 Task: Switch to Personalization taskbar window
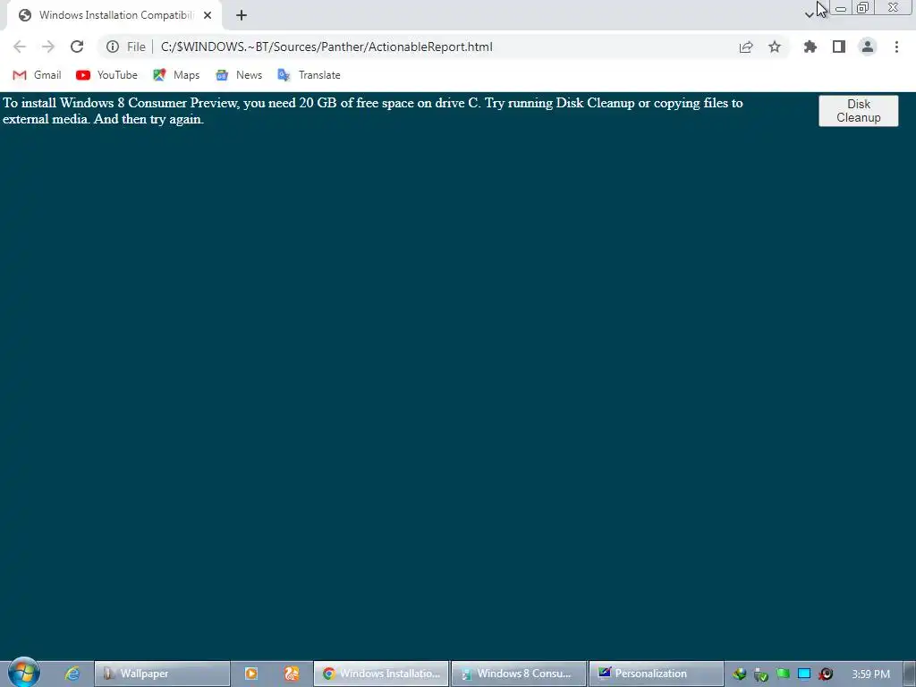click(x=656, y=674)
